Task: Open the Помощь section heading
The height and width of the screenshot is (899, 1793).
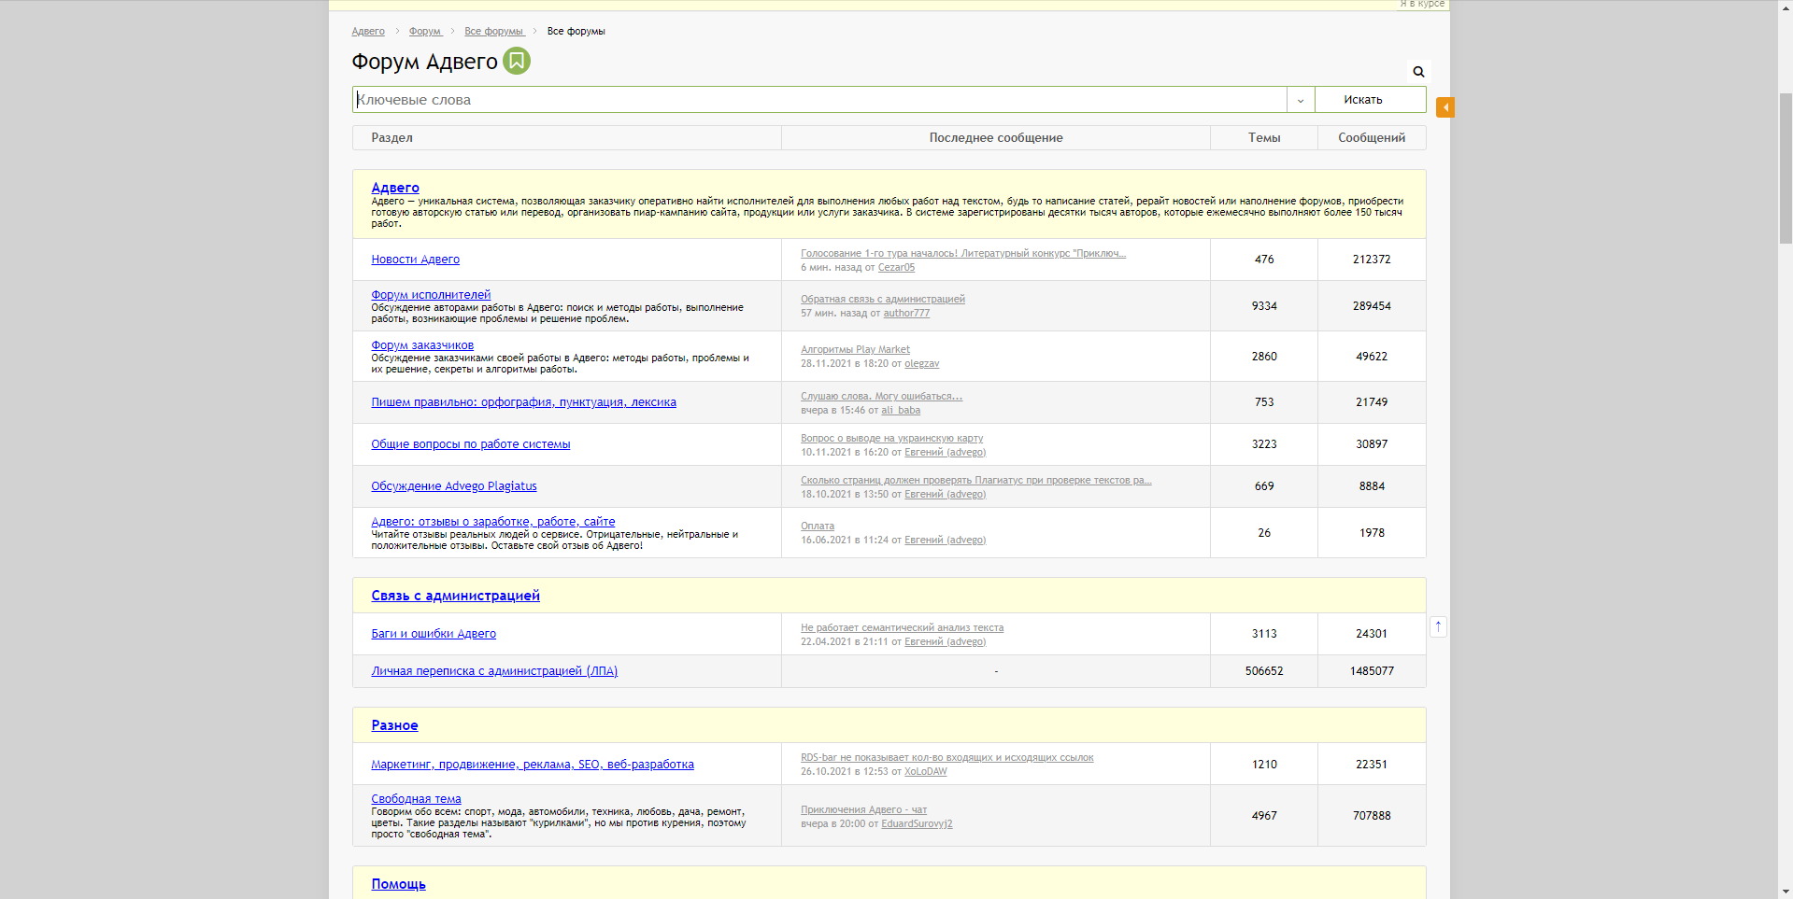Action: (398, 884)
